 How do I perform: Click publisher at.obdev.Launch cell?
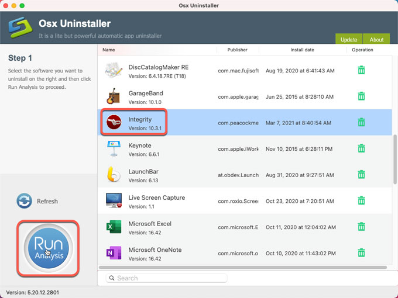[x=238, y=175]
